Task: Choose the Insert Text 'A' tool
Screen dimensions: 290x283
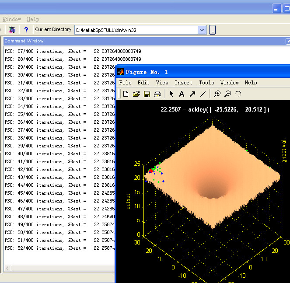Action: (182, 94)
